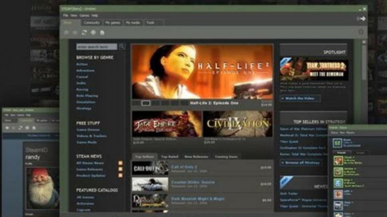The image size is (387, 217).
Task: Click the magnifier search button in the store
Action: point(122,46)
